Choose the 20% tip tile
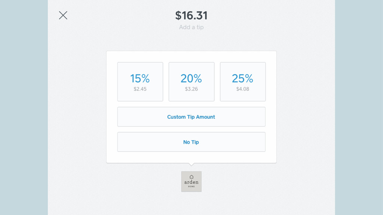This screenshot has height=215, width=383. [x=191, y=82]
